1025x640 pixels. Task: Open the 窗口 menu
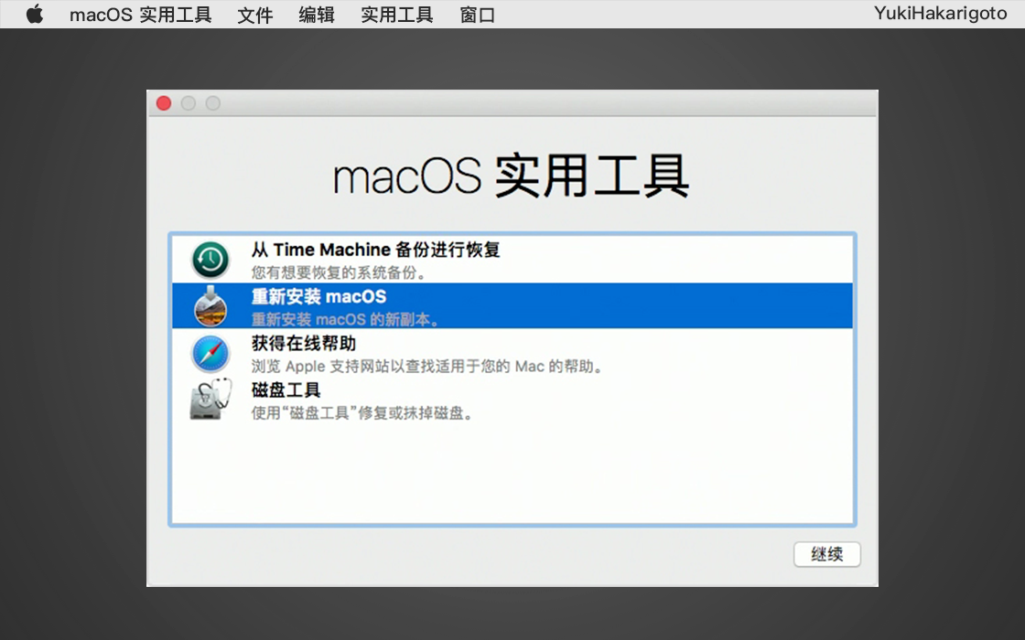point(477,15)
